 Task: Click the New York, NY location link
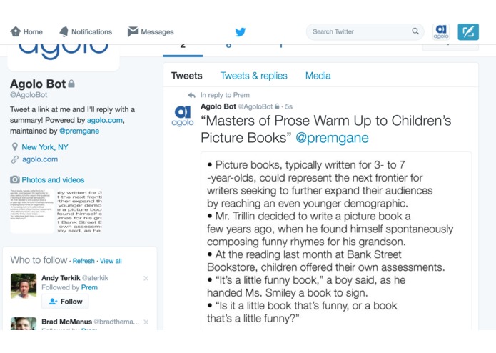coord(45,147)
